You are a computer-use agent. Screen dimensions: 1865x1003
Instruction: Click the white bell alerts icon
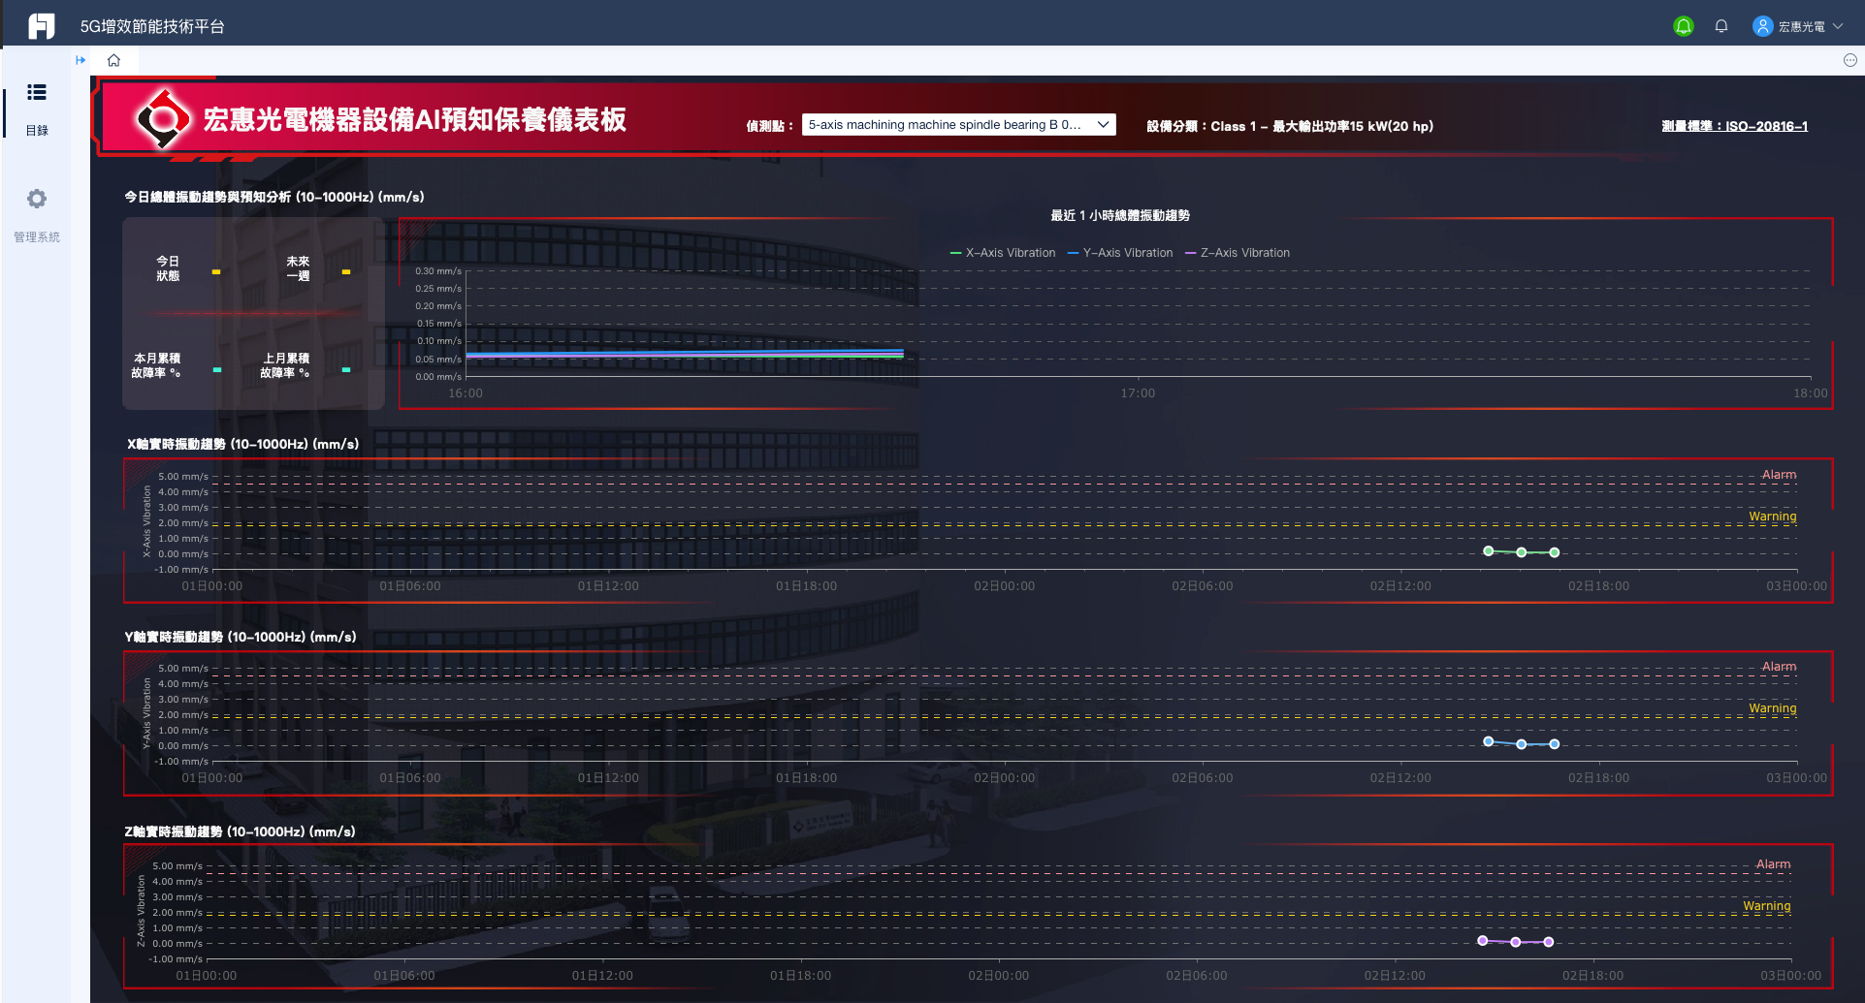[1720, 26]
